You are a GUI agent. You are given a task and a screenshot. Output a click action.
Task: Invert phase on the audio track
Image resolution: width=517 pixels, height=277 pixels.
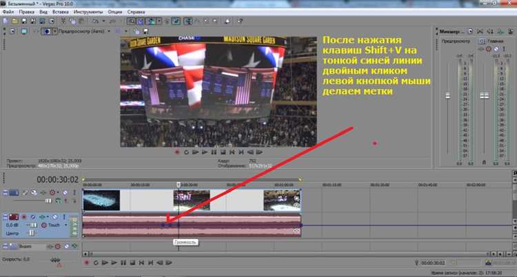[x=33, y=217]
